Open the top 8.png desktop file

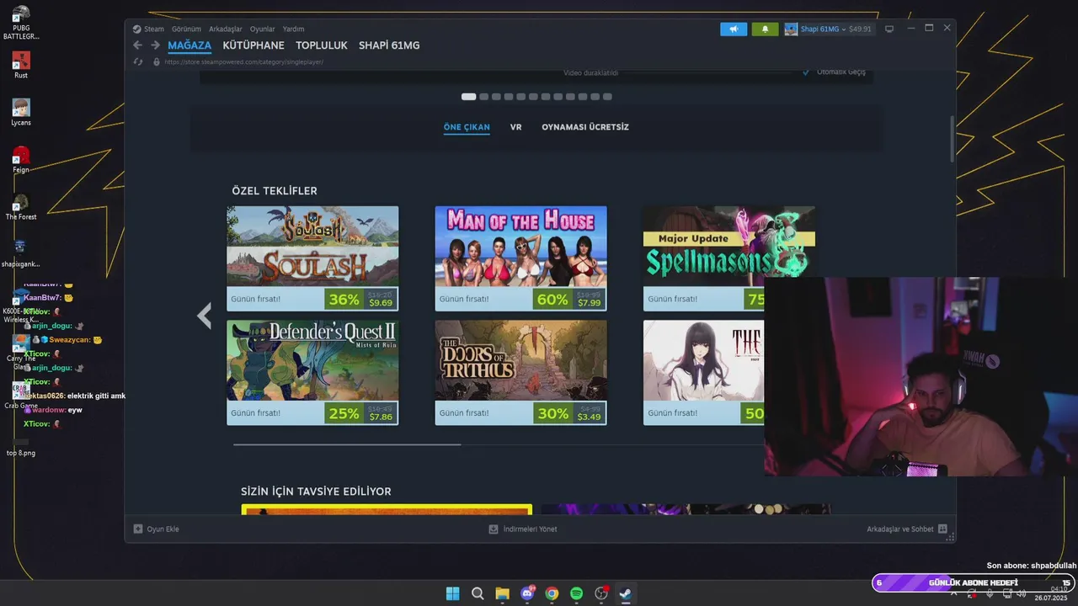[x=21, y=447]
